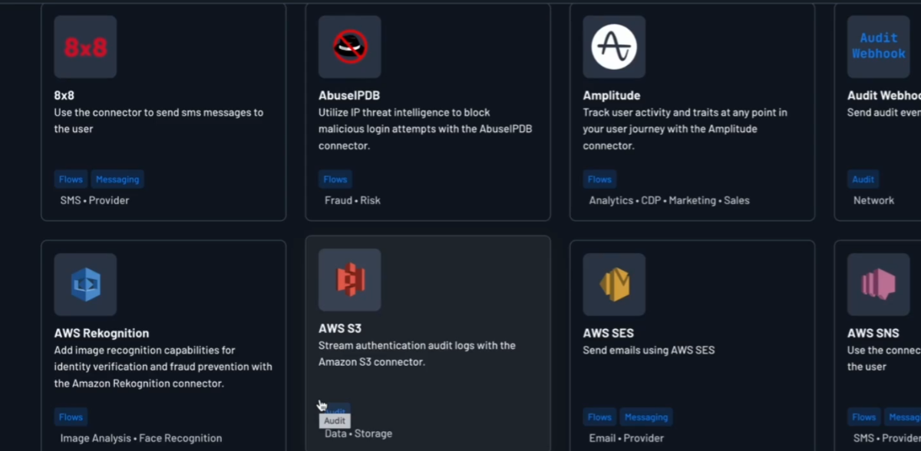The width and height of the screenshot is (921, 451).
Task: Click the AWS Rekognition blue logo
Action: [85, 285]
